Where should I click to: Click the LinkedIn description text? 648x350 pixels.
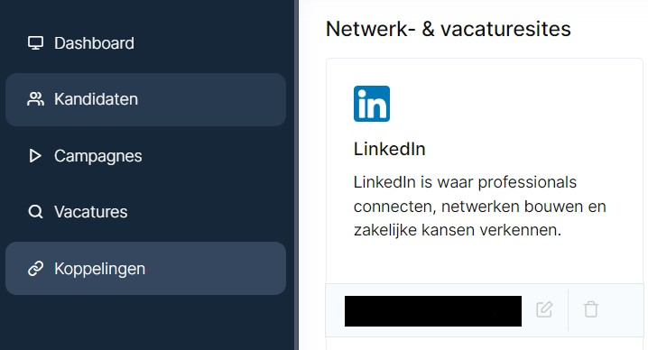click(x=480, y=207)
